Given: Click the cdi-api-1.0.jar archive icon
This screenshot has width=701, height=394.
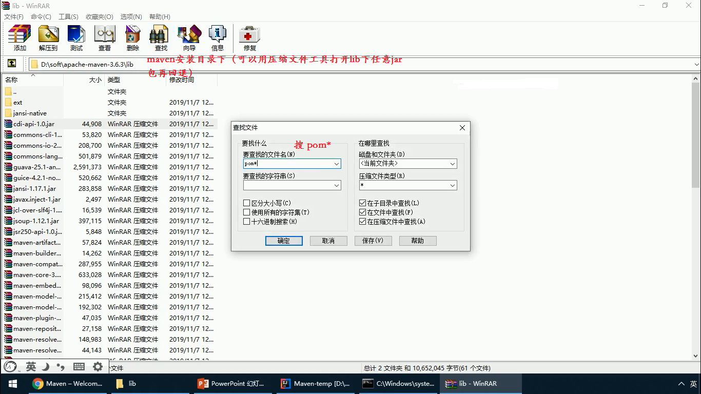Looking at the screenshot, I should tap(8, 124).
